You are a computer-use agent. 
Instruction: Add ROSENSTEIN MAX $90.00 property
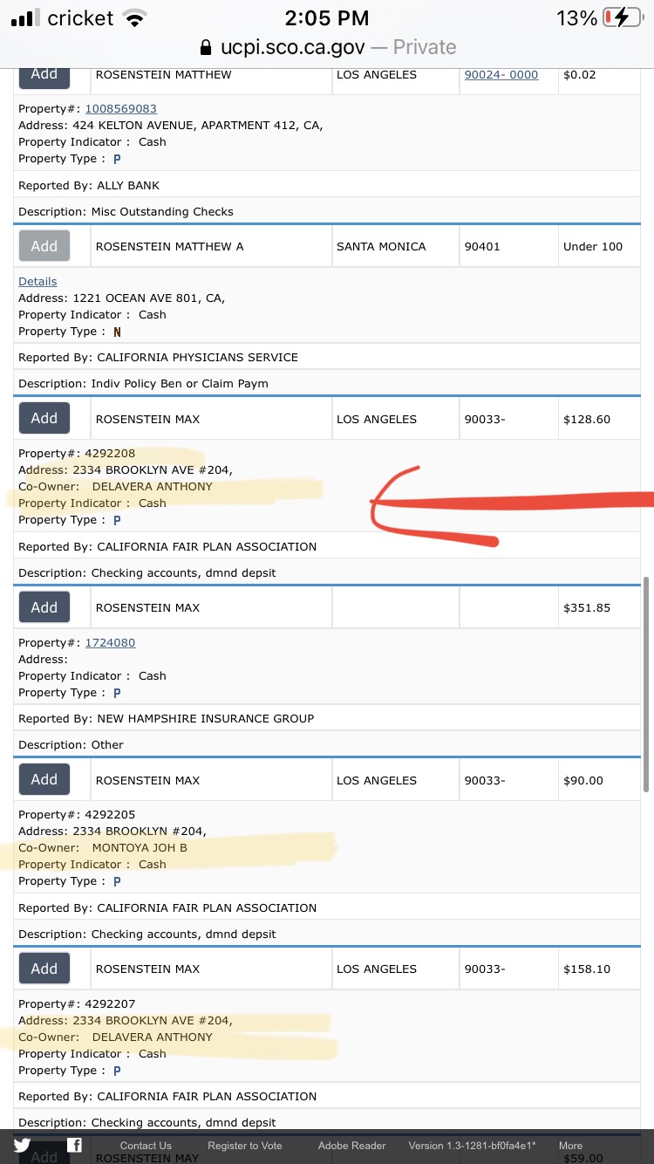click(44, 779)
